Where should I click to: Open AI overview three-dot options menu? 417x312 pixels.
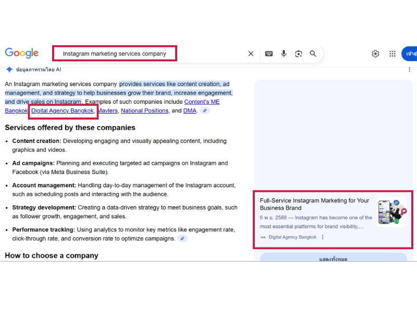pos(409,70)
